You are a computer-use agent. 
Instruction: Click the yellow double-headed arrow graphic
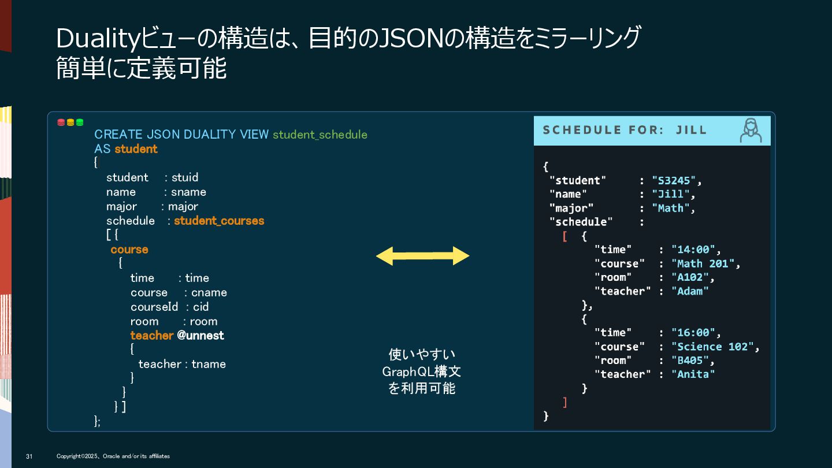point(422,255)
